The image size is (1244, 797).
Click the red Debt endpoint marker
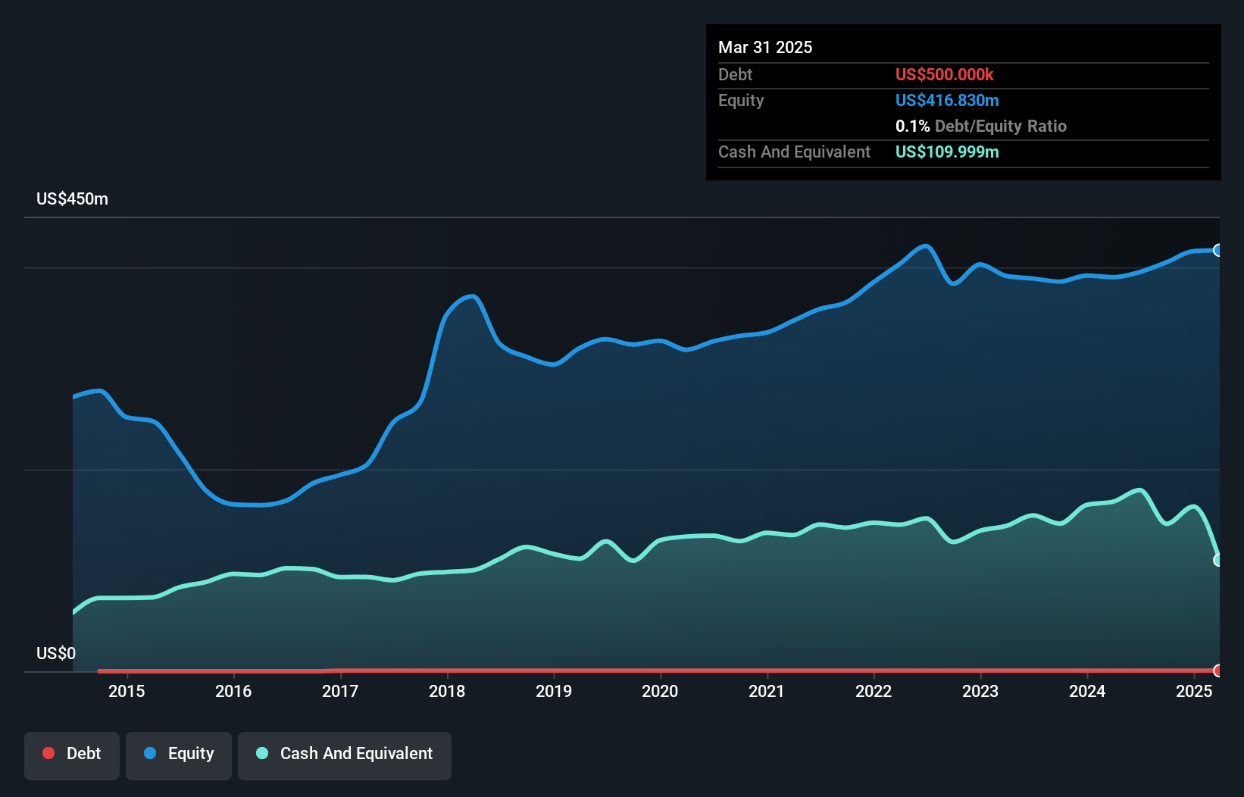pos(1218,670)
